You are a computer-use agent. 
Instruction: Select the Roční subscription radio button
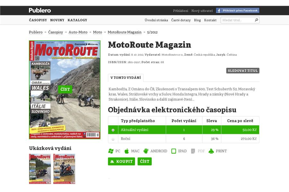113,139
